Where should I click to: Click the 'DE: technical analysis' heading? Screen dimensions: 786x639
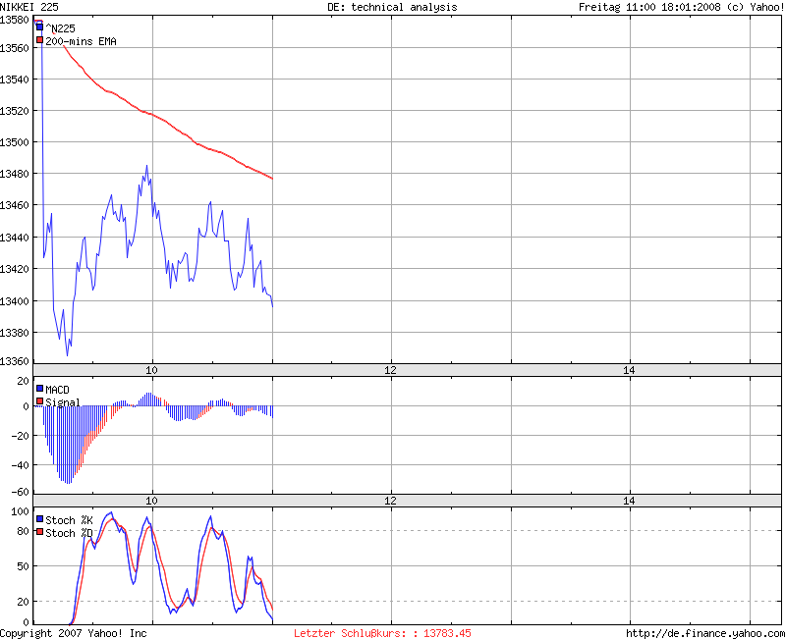pyautogui.click(x=392, y=7)
